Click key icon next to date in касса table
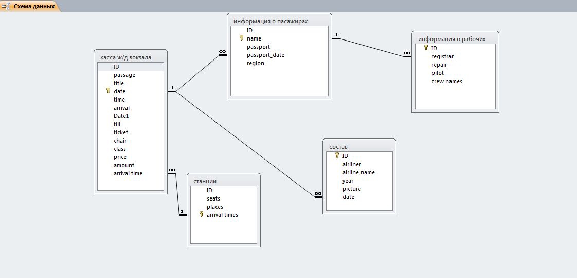Viewport: 577px width, 278px height. point(108,91)
